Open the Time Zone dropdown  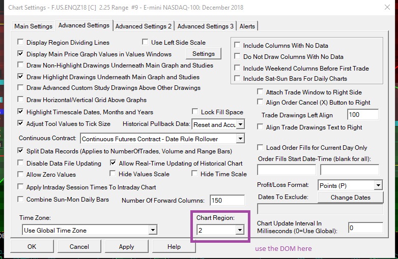(x=153, y=230)
